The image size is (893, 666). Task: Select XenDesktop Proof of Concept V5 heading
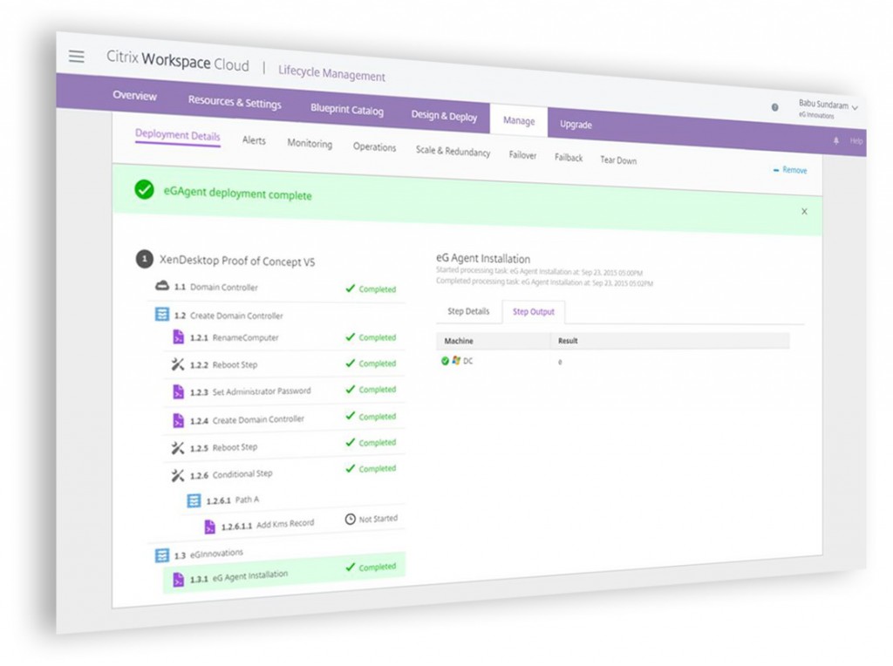click(x=237, y=261)
